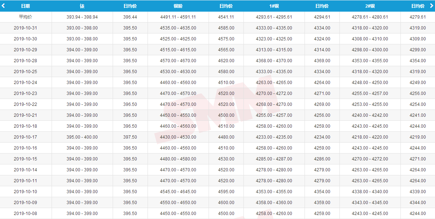
Task: Click the left arrow in the table header
Action: tap(3, 6)
